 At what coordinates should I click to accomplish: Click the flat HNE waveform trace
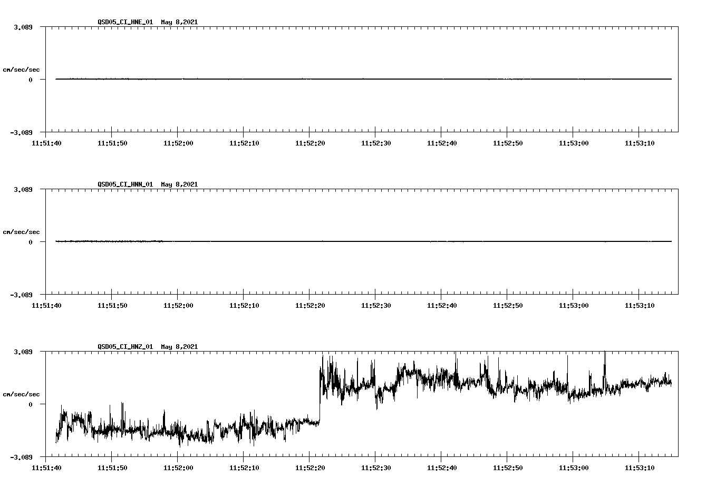[x=316, y=79]
